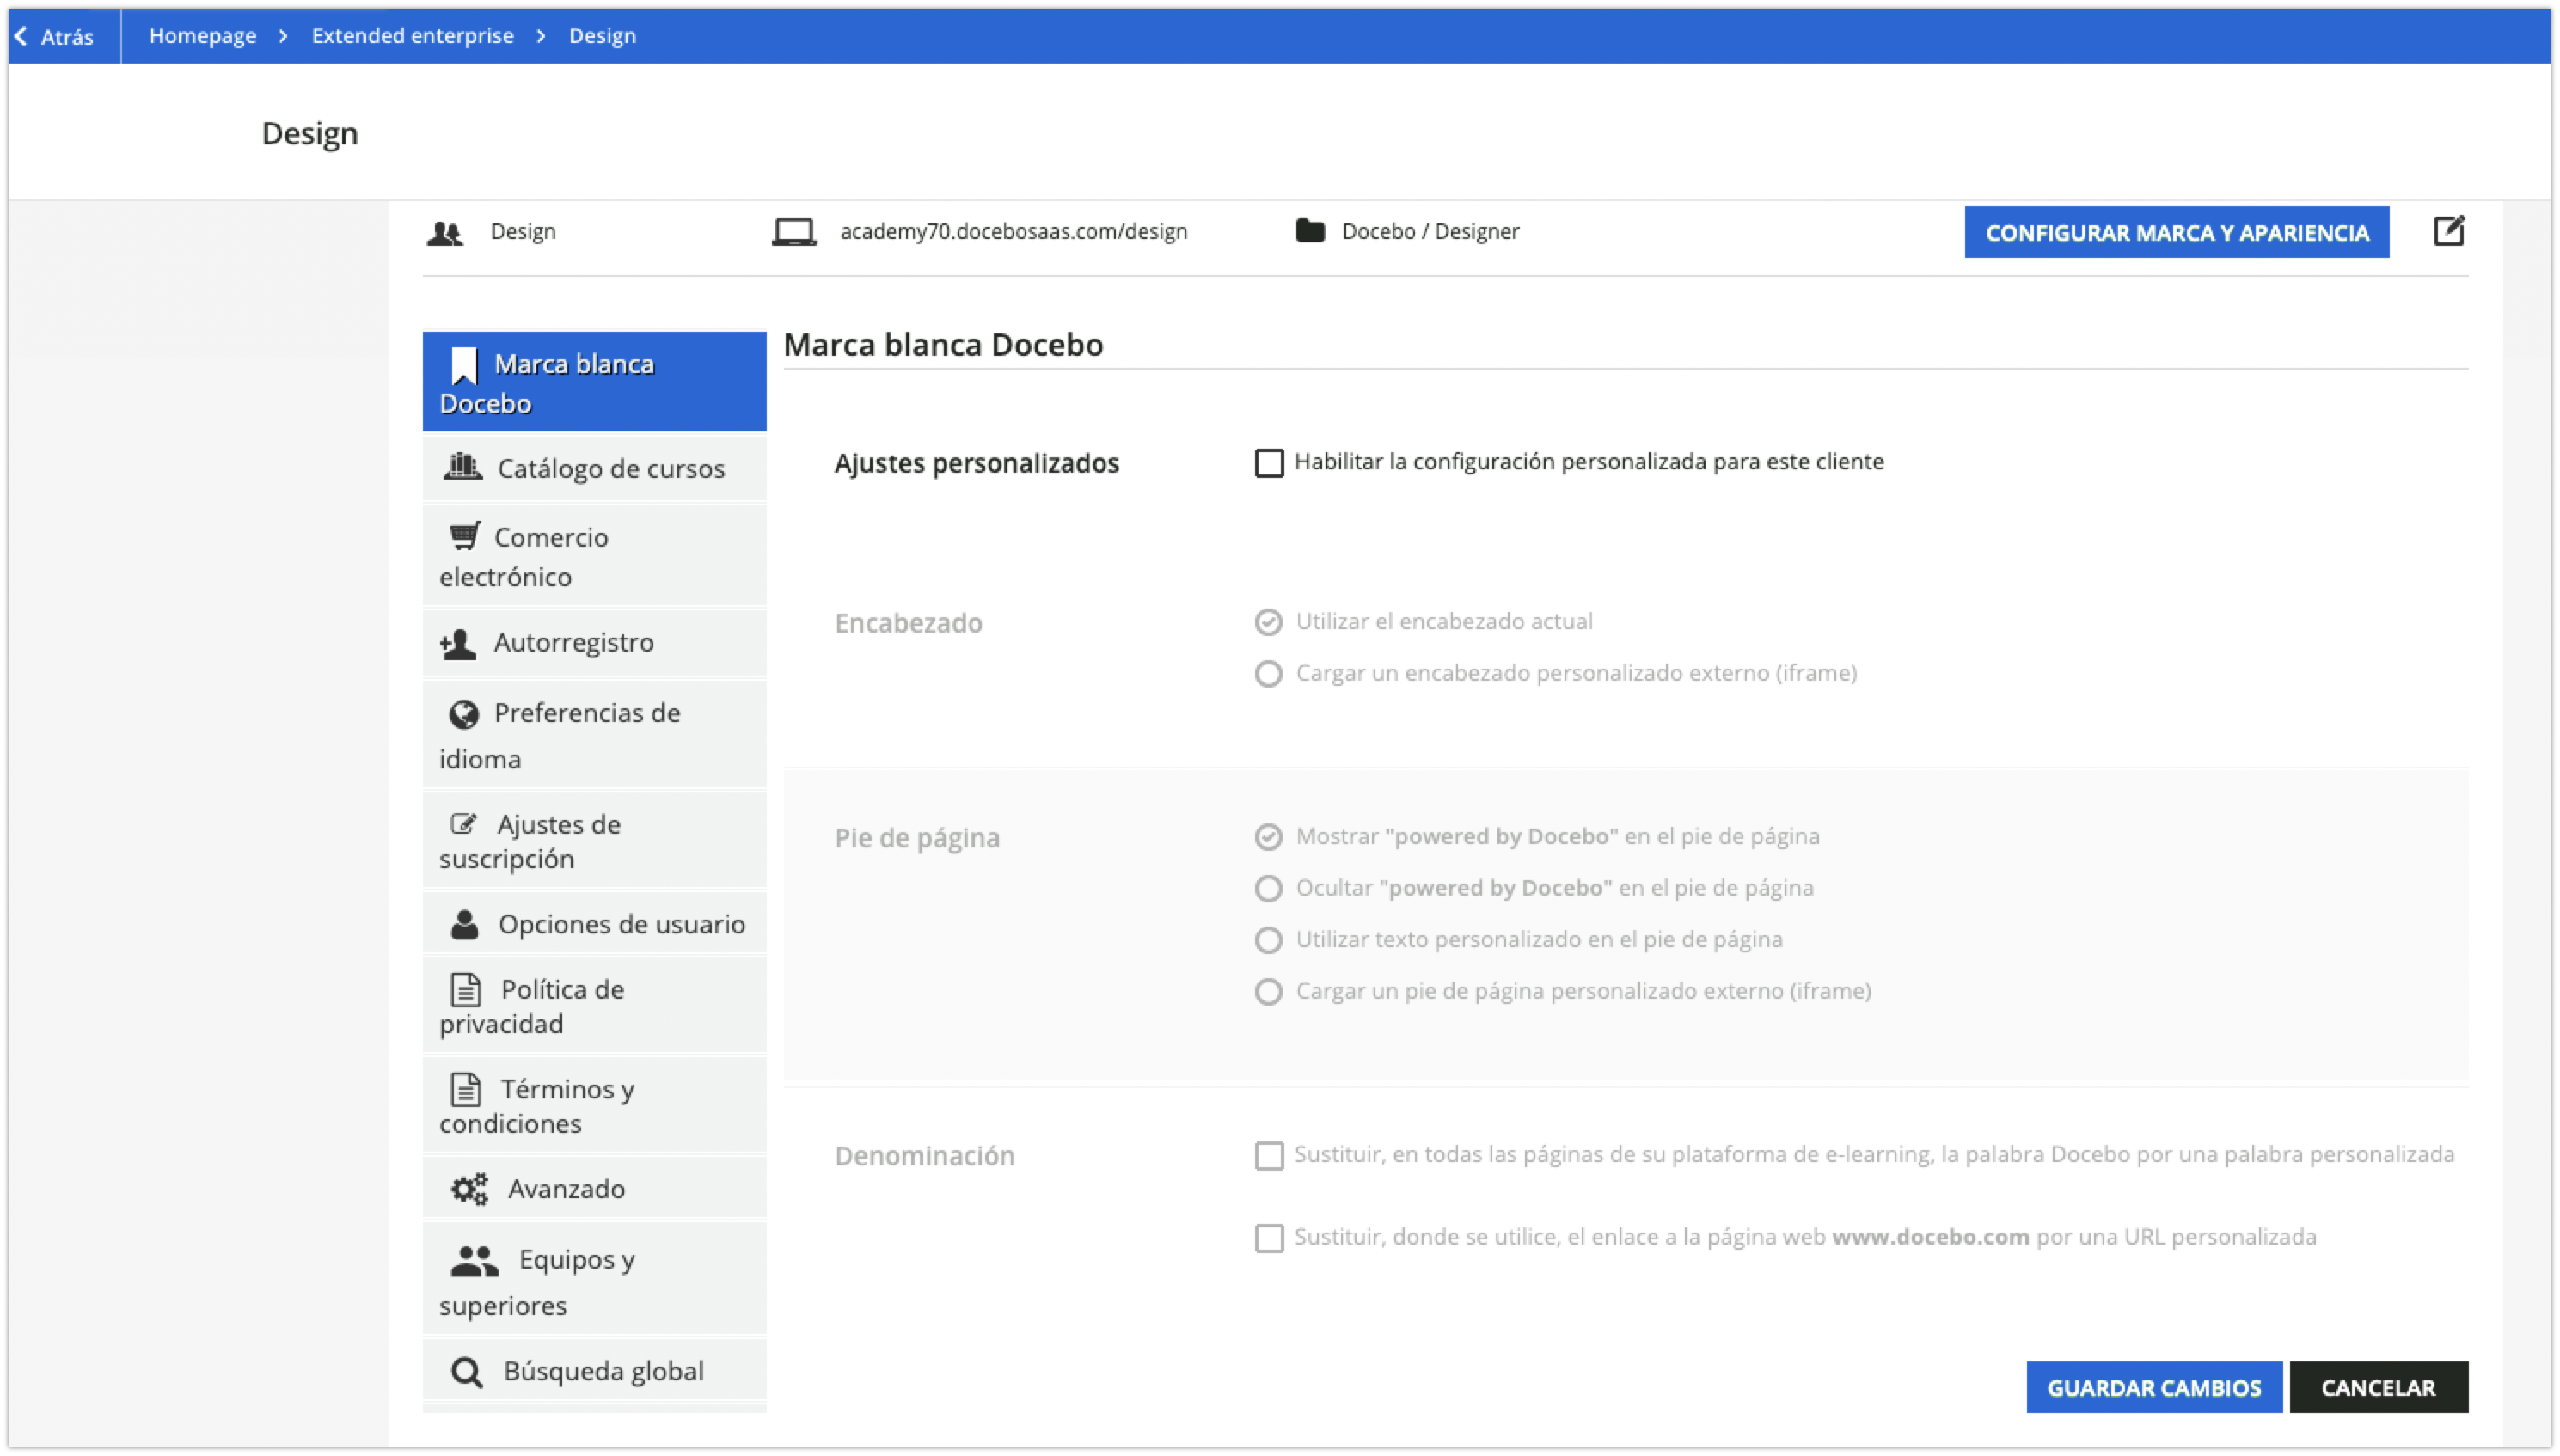Screen dimensions: 2560x1456
Task: Open the Catálogo de cursos section
Action: point(594,468)
